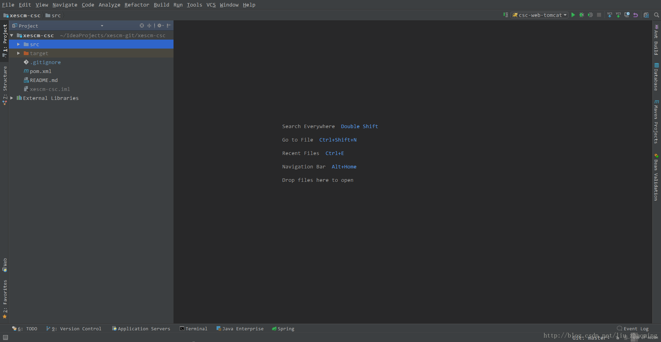Open the Spring tool window
661x342 pixels.
click(x=283, y=329)
